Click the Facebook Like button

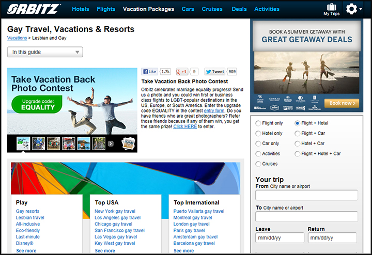tap(149, 72)
